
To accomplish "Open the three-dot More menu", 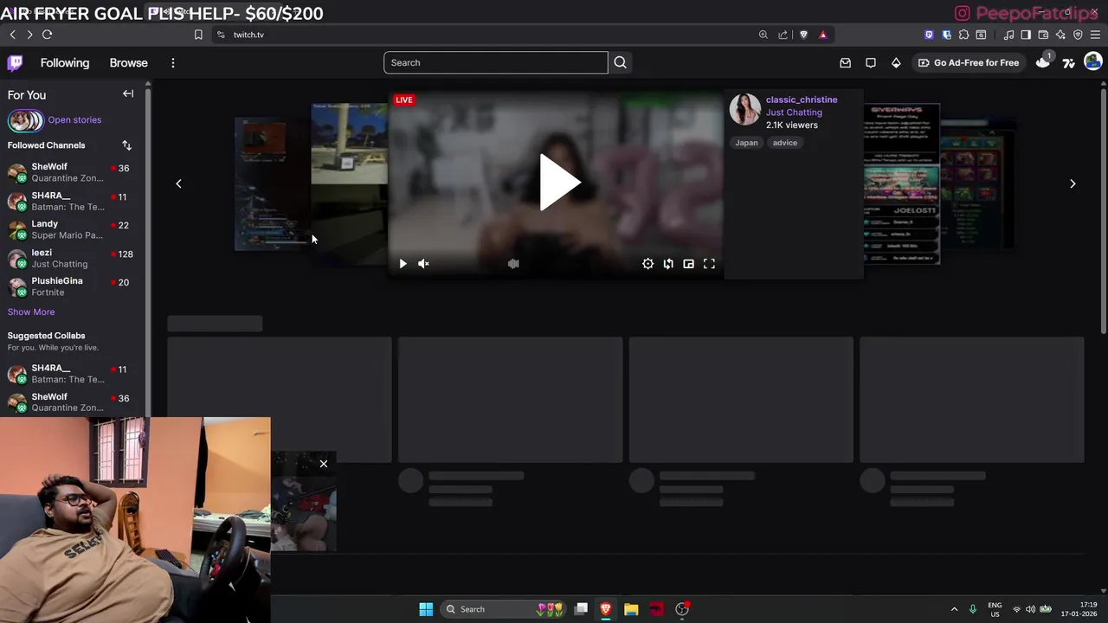I will point(172,63).
